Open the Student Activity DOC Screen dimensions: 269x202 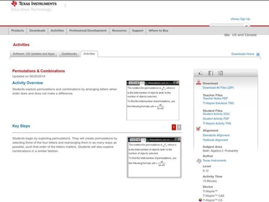point(216,114)
